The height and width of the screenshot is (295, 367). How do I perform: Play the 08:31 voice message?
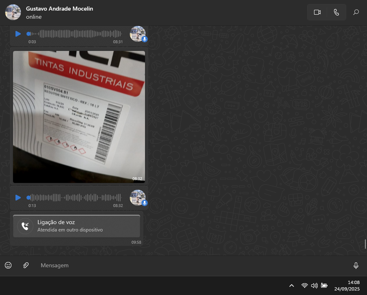pos(18,34)
